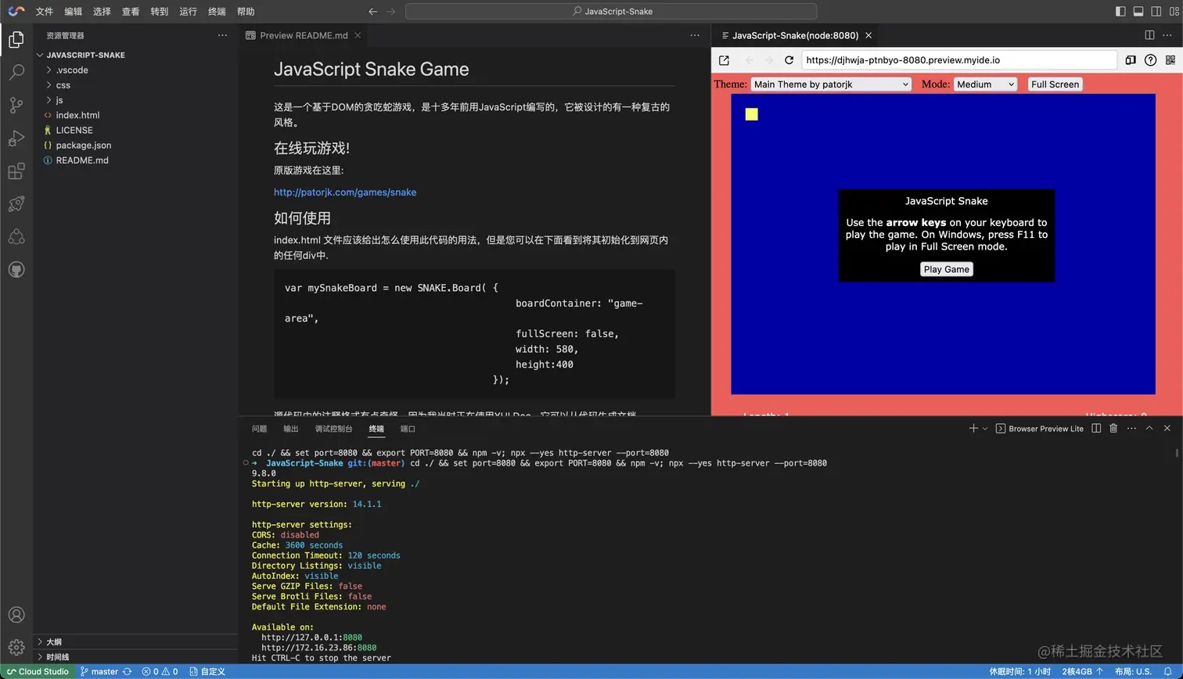1183x679 pixels.
Task: Select the Browser Preview Lite terminal
Action: click(1040, 429)
